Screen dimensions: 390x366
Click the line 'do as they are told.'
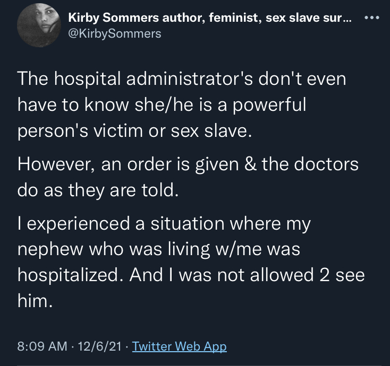point(98,190)
